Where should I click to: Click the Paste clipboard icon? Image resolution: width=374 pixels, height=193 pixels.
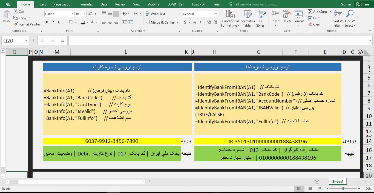[7, 14]
